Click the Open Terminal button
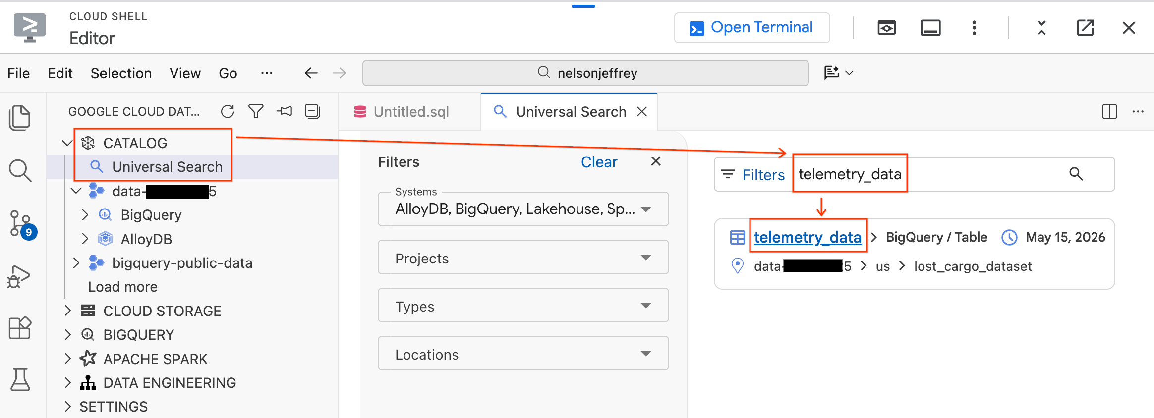Screen dimensions: 1154x418 pyautogui.click(x=752, y=28)
